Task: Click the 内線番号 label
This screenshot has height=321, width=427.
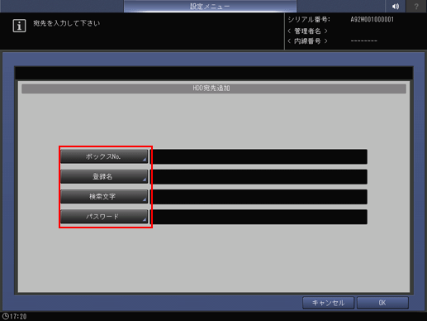Action: click(307, 41)
